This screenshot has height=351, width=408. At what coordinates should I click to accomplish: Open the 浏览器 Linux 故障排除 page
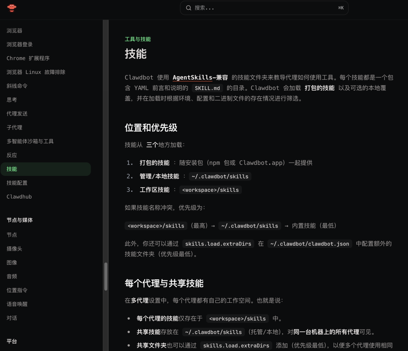[x=32, y=72]
